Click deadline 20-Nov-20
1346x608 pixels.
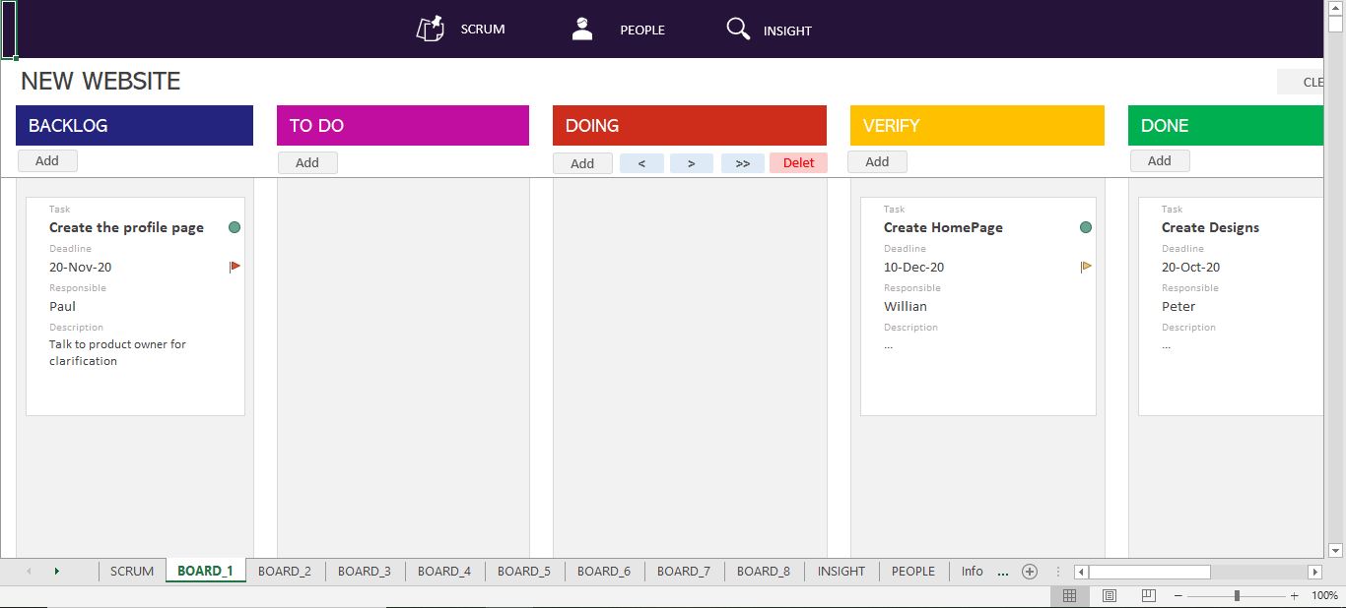pyautogui.click(x=81, y=267)
